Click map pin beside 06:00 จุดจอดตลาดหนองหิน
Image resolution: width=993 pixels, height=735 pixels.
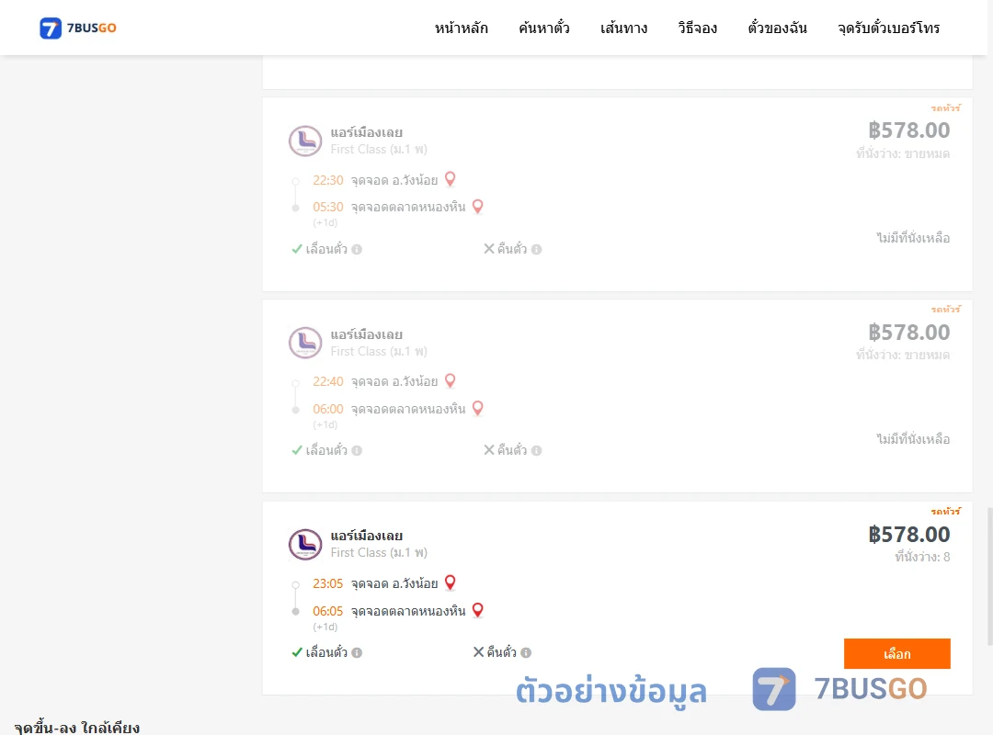click(478, 408)
